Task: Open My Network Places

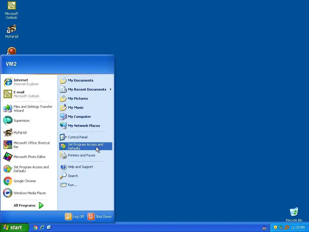Action: [85, 126]
